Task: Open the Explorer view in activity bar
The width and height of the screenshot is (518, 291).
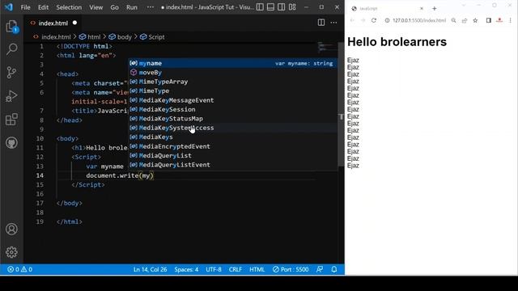Action: [11, 26]
